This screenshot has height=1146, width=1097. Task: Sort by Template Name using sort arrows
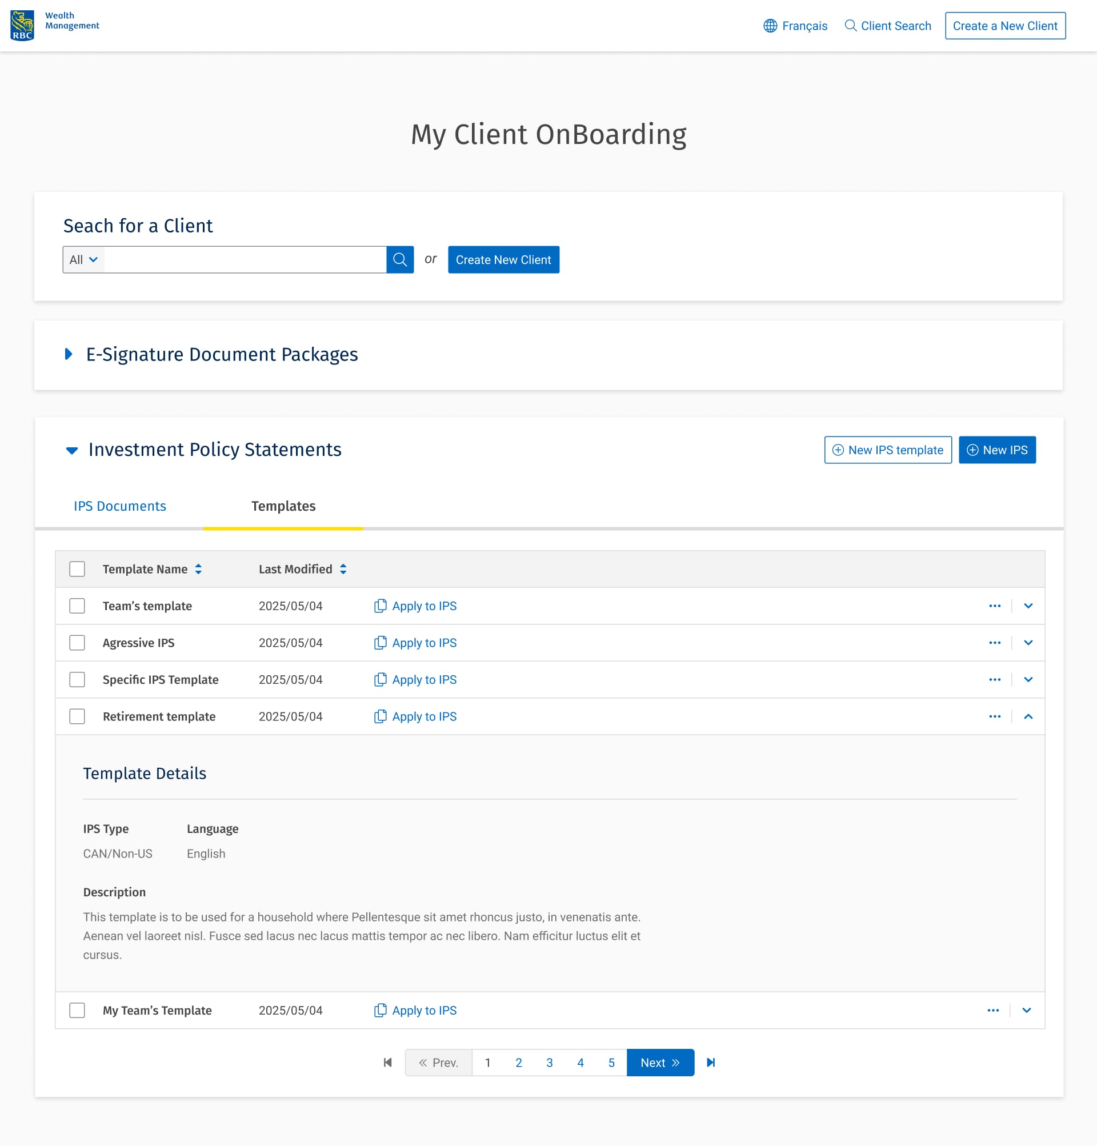[199, 569]
